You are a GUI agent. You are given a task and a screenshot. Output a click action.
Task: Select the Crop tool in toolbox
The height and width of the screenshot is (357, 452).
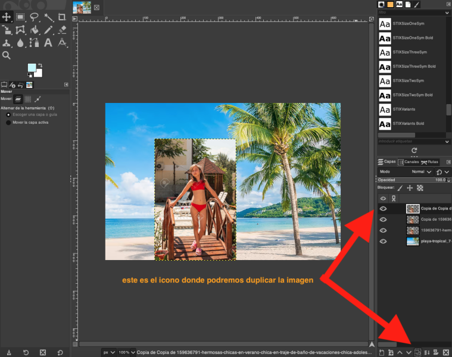62,17
